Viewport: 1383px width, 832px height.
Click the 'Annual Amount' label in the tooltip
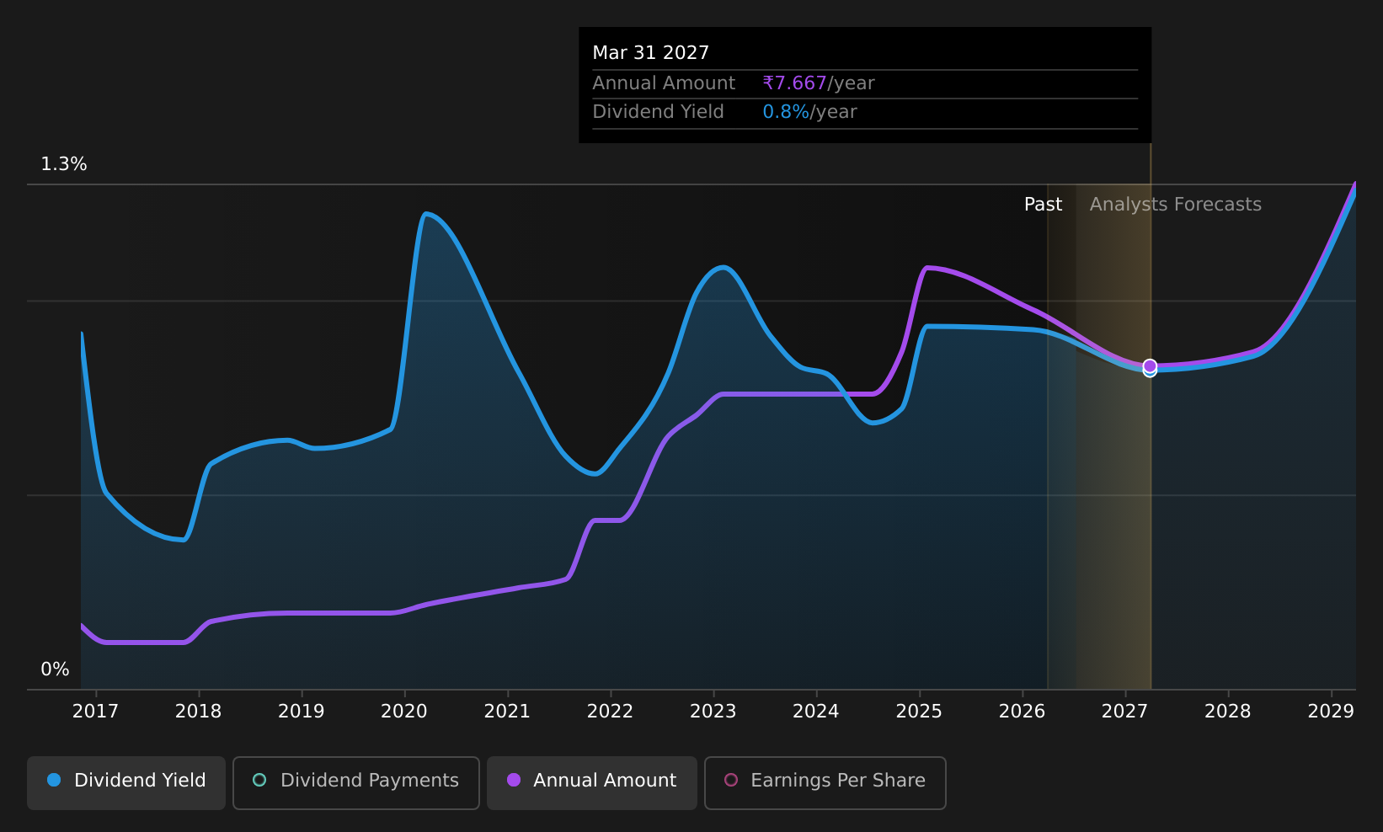point(664,83)
